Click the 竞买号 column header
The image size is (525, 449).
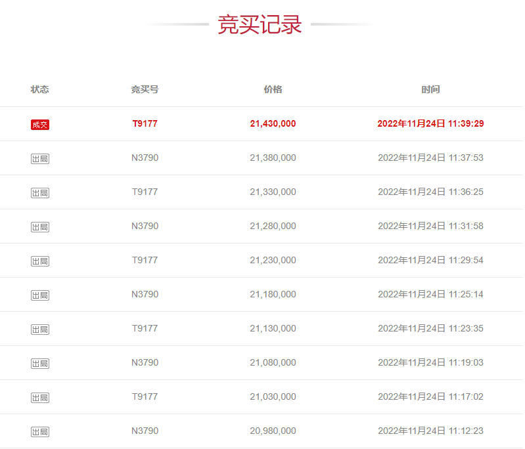click(x=145, y=89)
